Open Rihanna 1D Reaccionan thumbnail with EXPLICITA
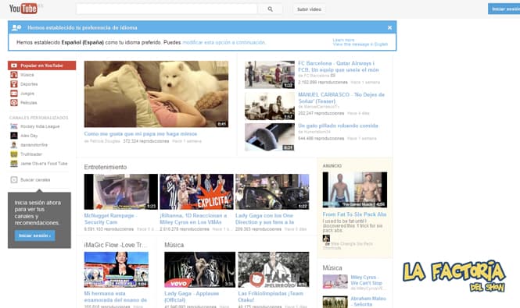This screenshot has width=520, height=308. (x=196, y=192)
